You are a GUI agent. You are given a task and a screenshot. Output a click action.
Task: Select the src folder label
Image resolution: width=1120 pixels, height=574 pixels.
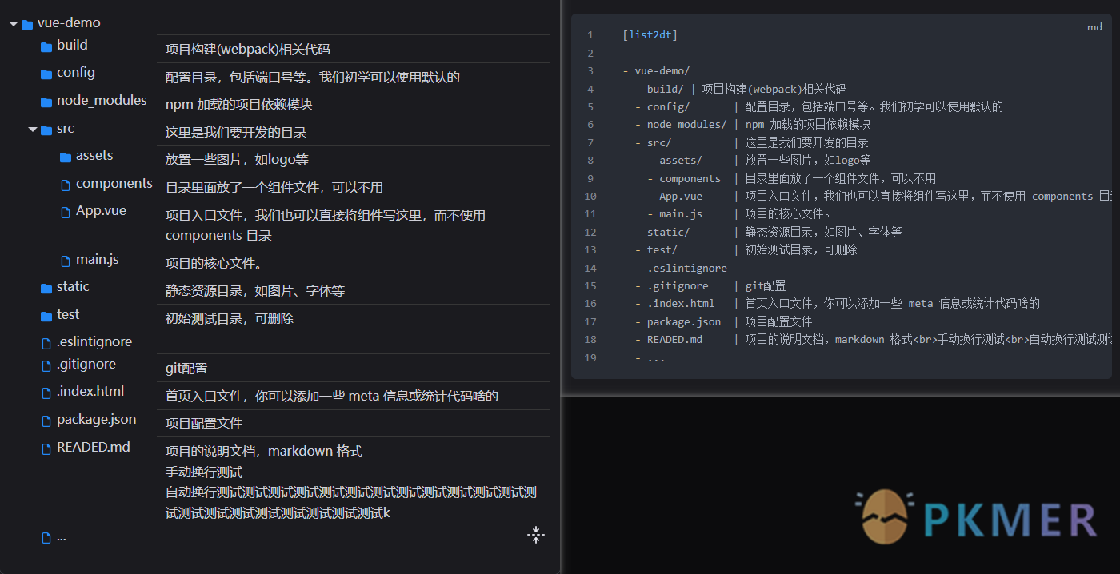(x=66, y=129)
